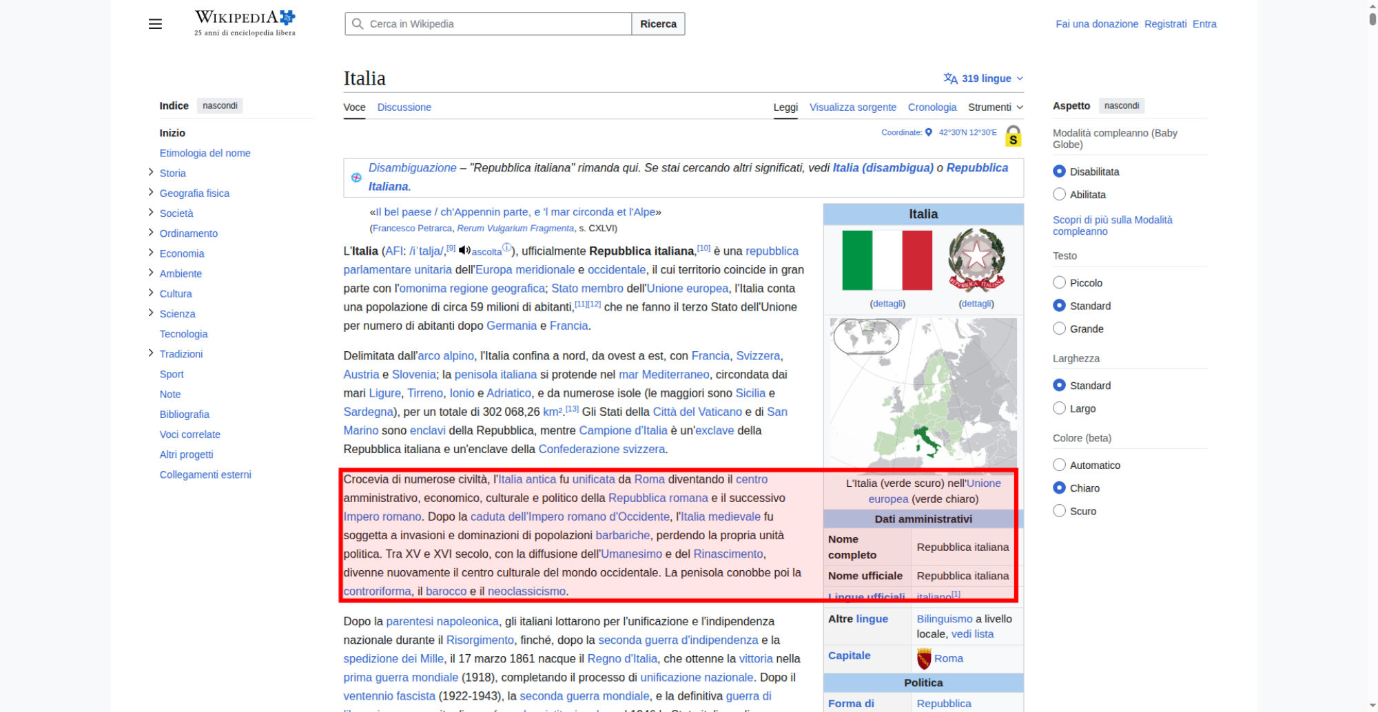Image resolution: width=1378 pixels, height=712 pixels.
Task: Open the Cronologia tab
Action: [x=932, y=107]
